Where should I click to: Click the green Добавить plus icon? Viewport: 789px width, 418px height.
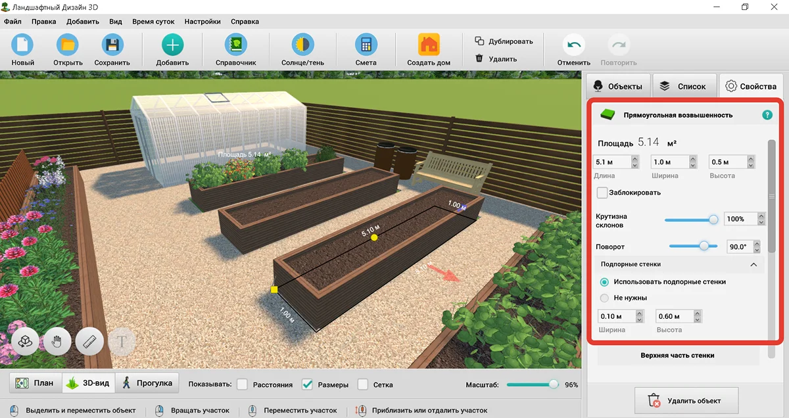172,45
